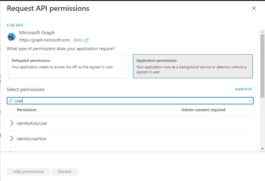Close the Request API permissions panel

point(254,8)
